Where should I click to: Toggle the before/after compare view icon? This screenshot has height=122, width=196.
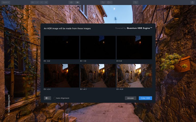pyautogui.click(x=77, y=2)
